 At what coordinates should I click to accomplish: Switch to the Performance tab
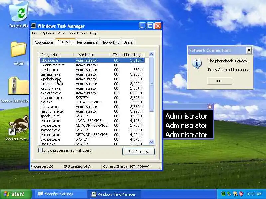[87, 42]
